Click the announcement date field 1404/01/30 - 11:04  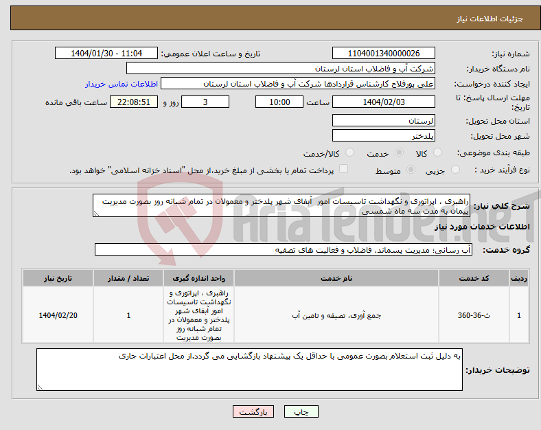point(106,53)
